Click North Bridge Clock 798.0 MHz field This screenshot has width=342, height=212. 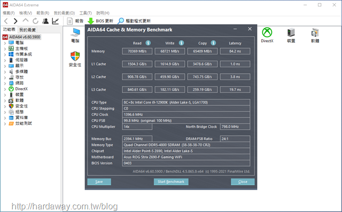point(235,127)
